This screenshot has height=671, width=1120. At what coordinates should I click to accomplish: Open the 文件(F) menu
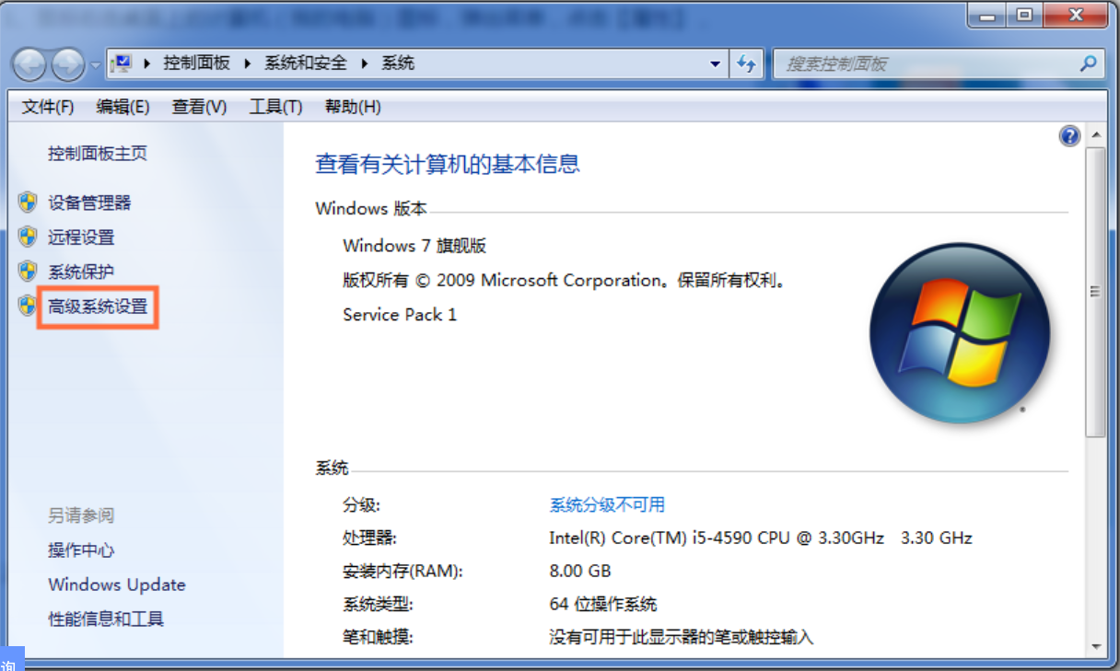tap(47, 107)
